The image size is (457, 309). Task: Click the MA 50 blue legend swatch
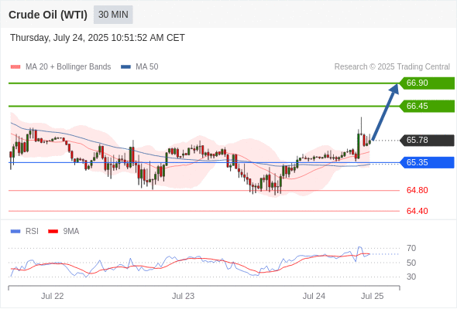125,67
